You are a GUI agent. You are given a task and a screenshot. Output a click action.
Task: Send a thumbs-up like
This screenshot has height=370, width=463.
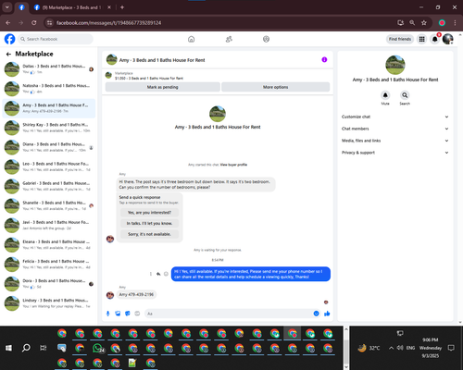coord(327,314)
